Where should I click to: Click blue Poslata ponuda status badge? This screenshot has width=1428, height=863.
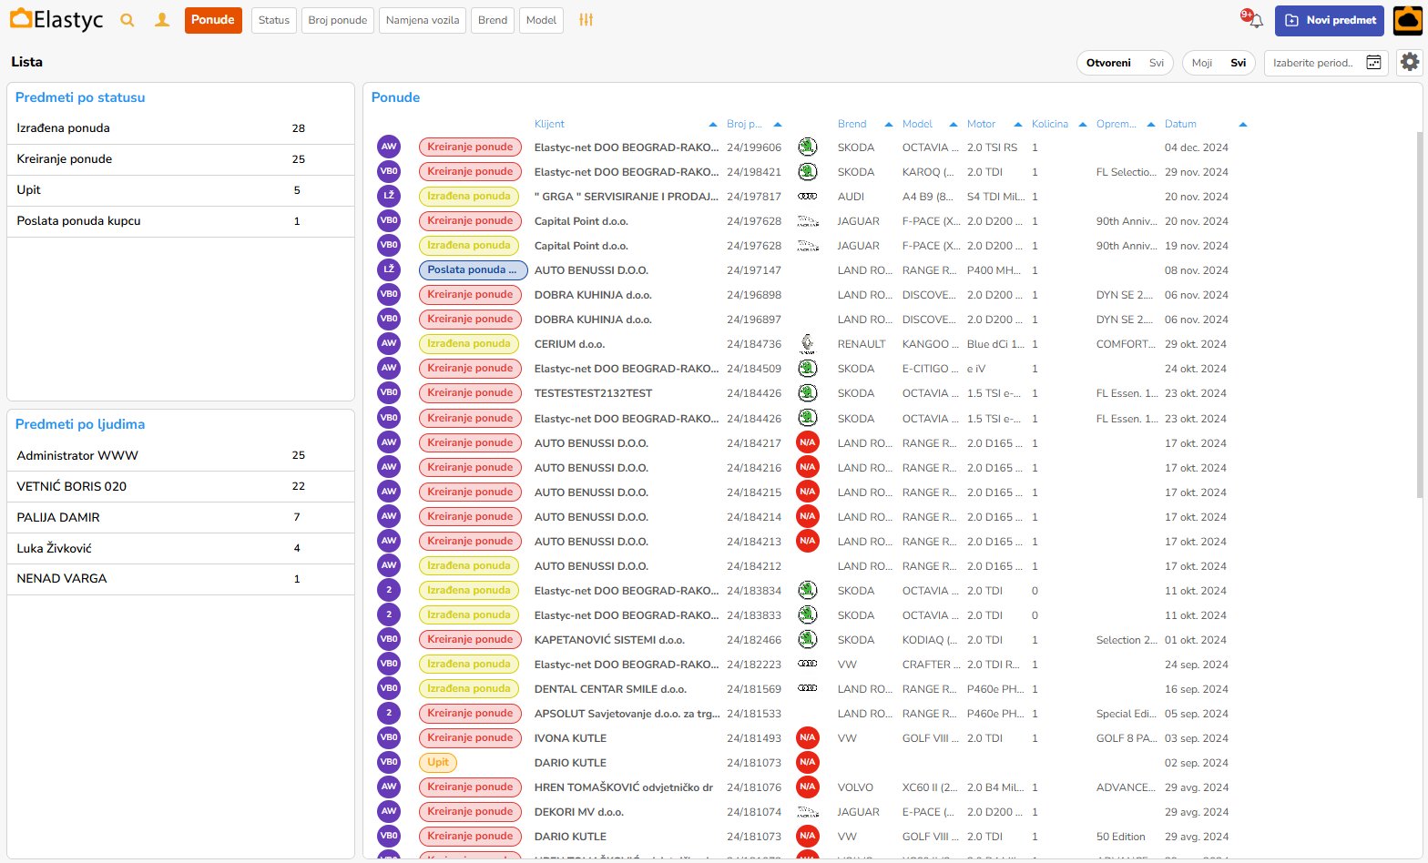473,270
